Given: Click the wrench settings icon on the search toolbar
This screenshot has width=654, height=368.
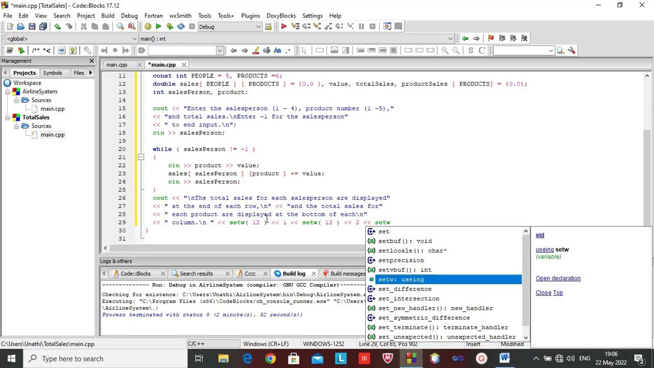Looking at the screenshot, I should click(x=571, y=50).
